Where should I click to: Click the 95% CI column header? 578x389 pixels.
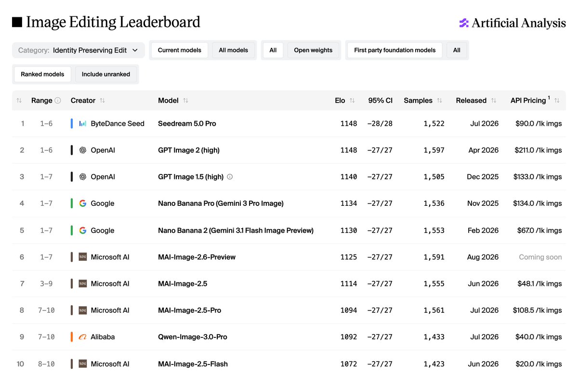click(x=380, y=100)
